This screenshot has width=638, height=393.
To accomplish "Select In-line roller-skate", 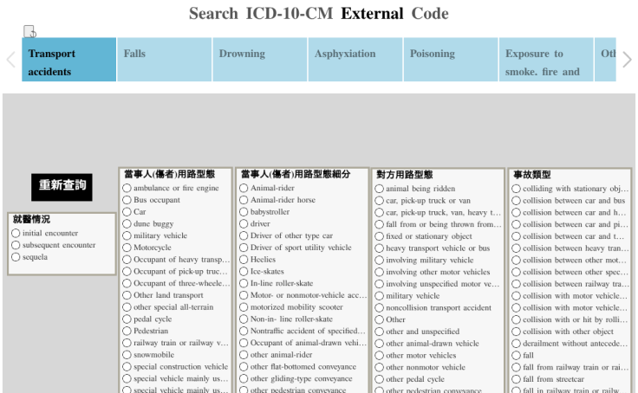I will point(244,283).
